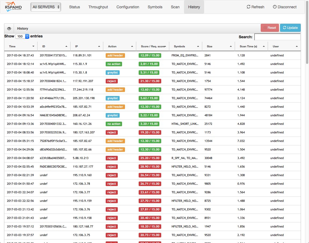
Task: Click the scan time value 0.976
Action: click(x=241, y=184)
